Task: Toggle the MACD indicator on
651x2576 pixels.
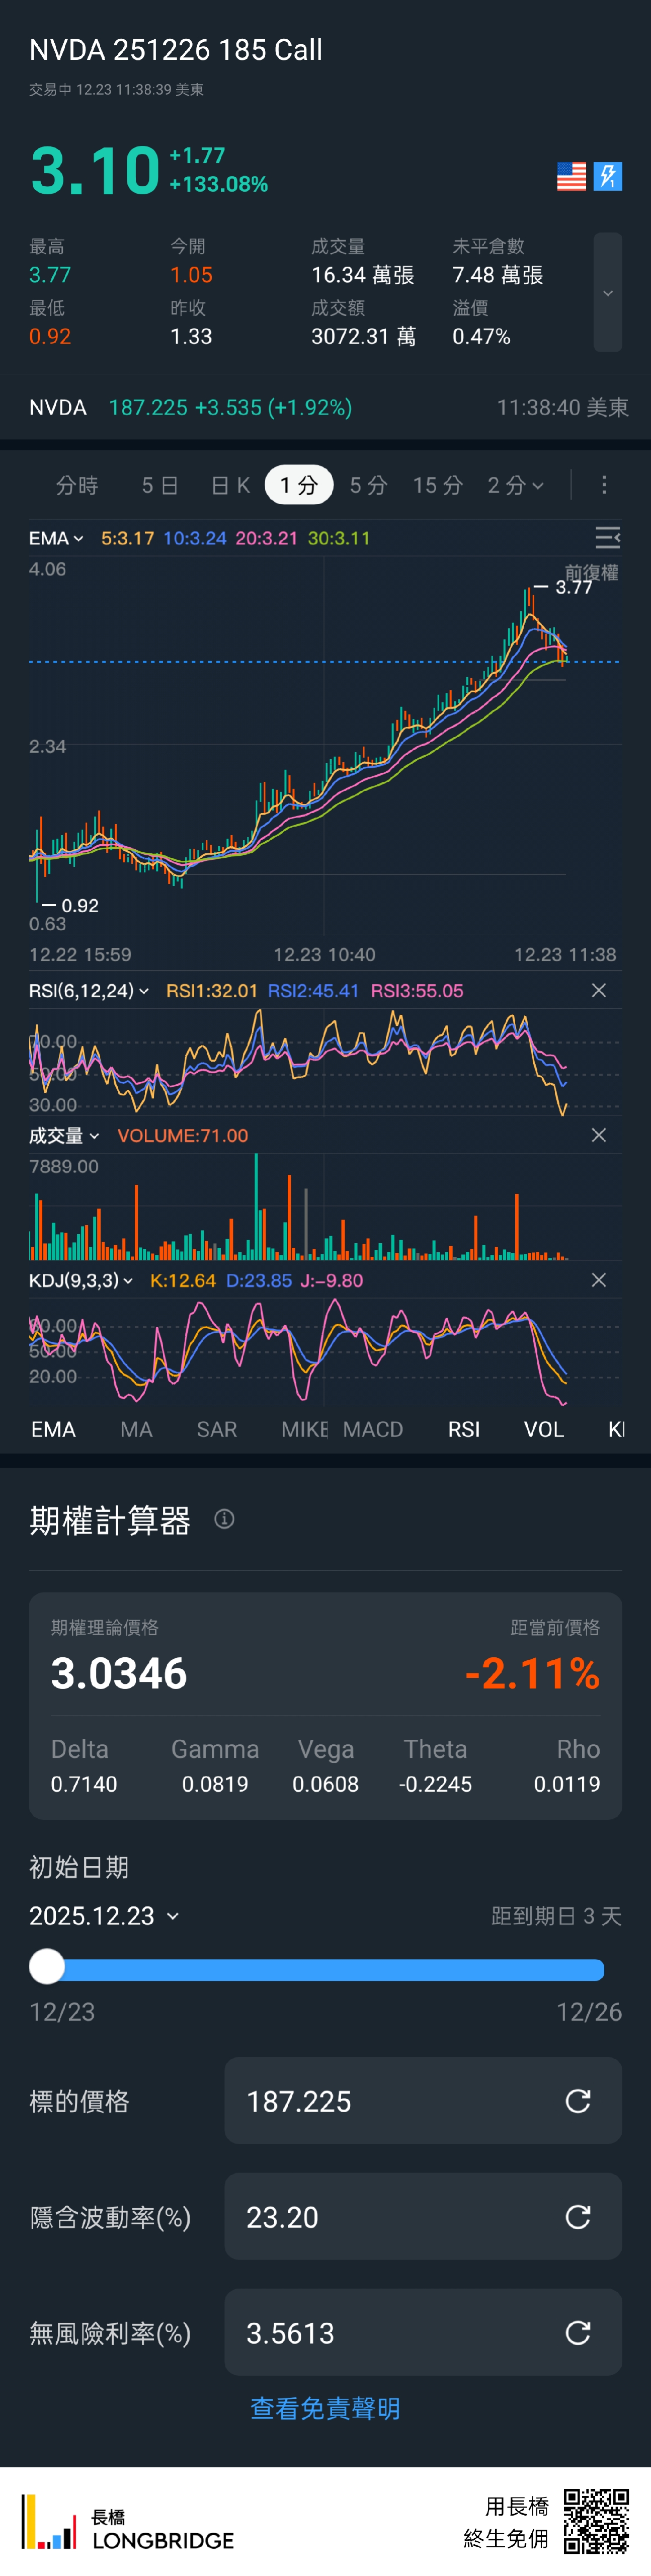Action: (x=373, y=1429)
